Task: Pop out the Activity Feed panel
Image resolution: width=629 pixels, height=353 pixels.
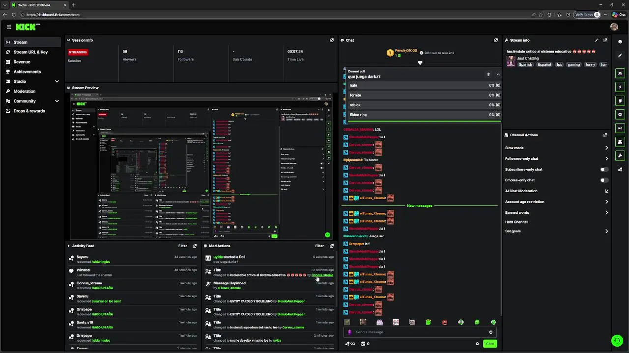Action: 195,246
